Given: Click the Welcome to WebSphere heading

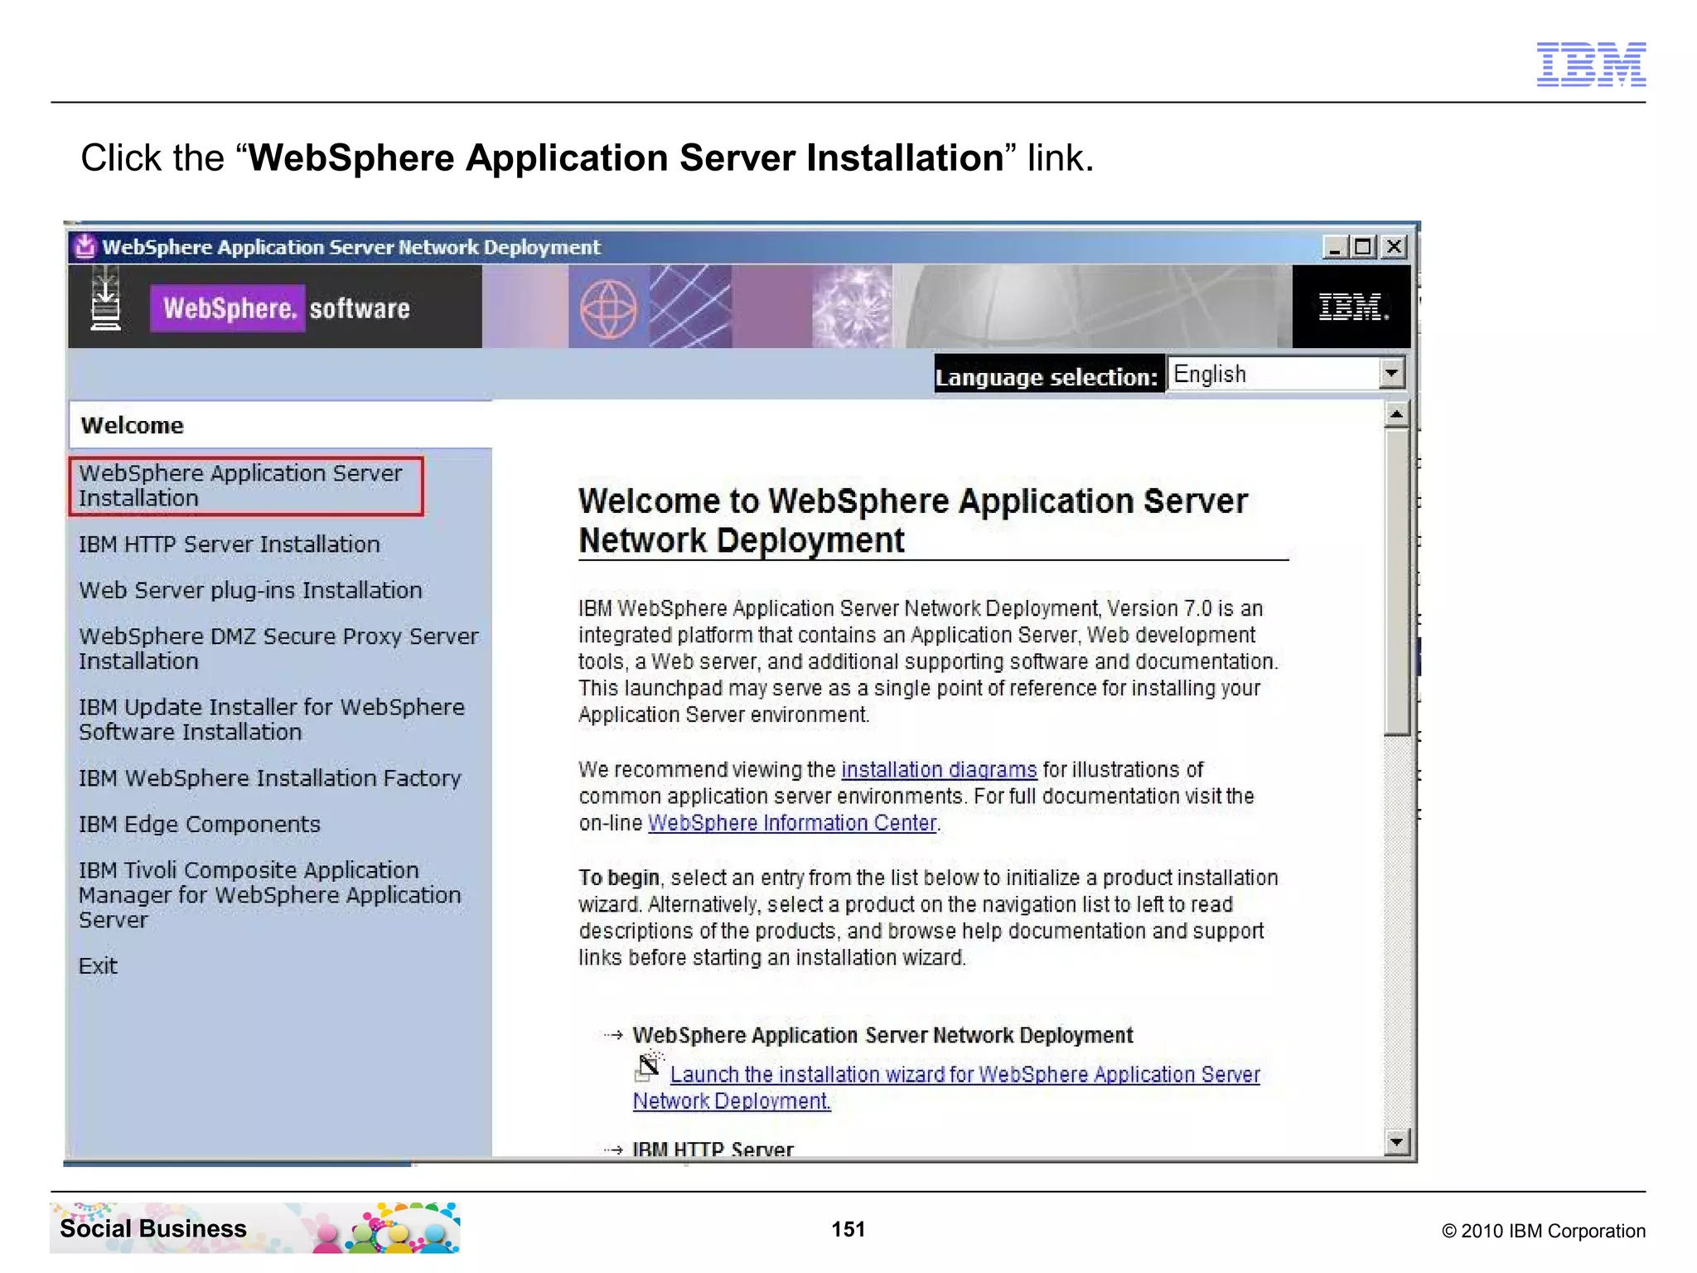Looking at the screenshot, I should pyautogui.click(x=912, y=520).
